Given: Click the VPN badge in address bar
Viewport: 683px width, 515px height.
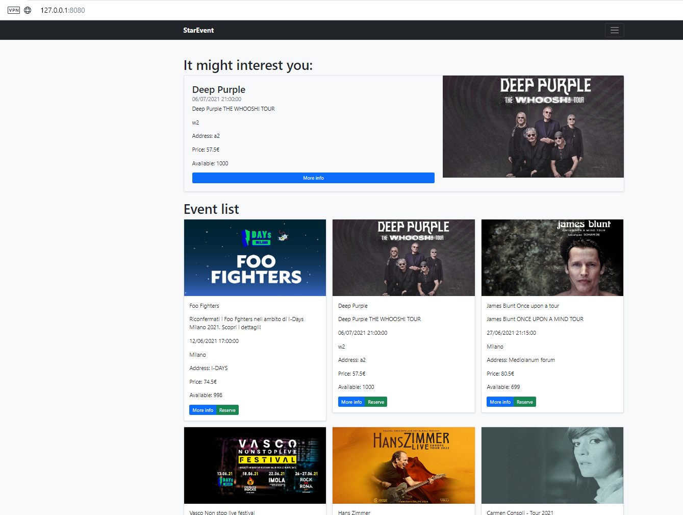Looking at the screenshot, I should pyautogui.click(x=14, y=10).
